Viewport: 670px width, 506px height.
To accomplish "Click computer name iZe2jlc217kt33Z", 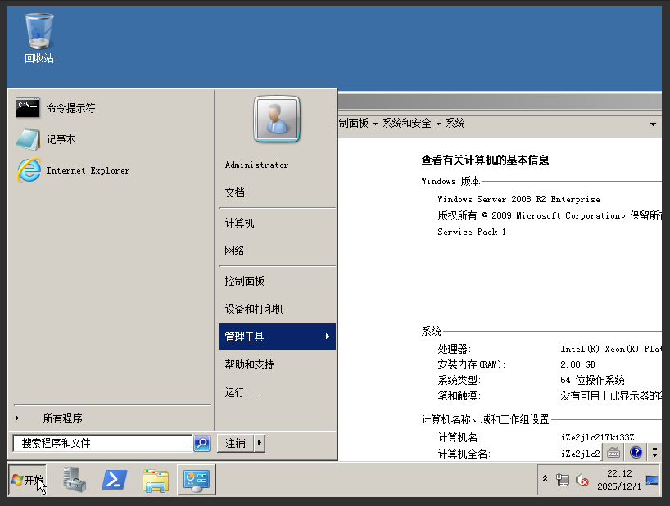I will tap(597, 437).
